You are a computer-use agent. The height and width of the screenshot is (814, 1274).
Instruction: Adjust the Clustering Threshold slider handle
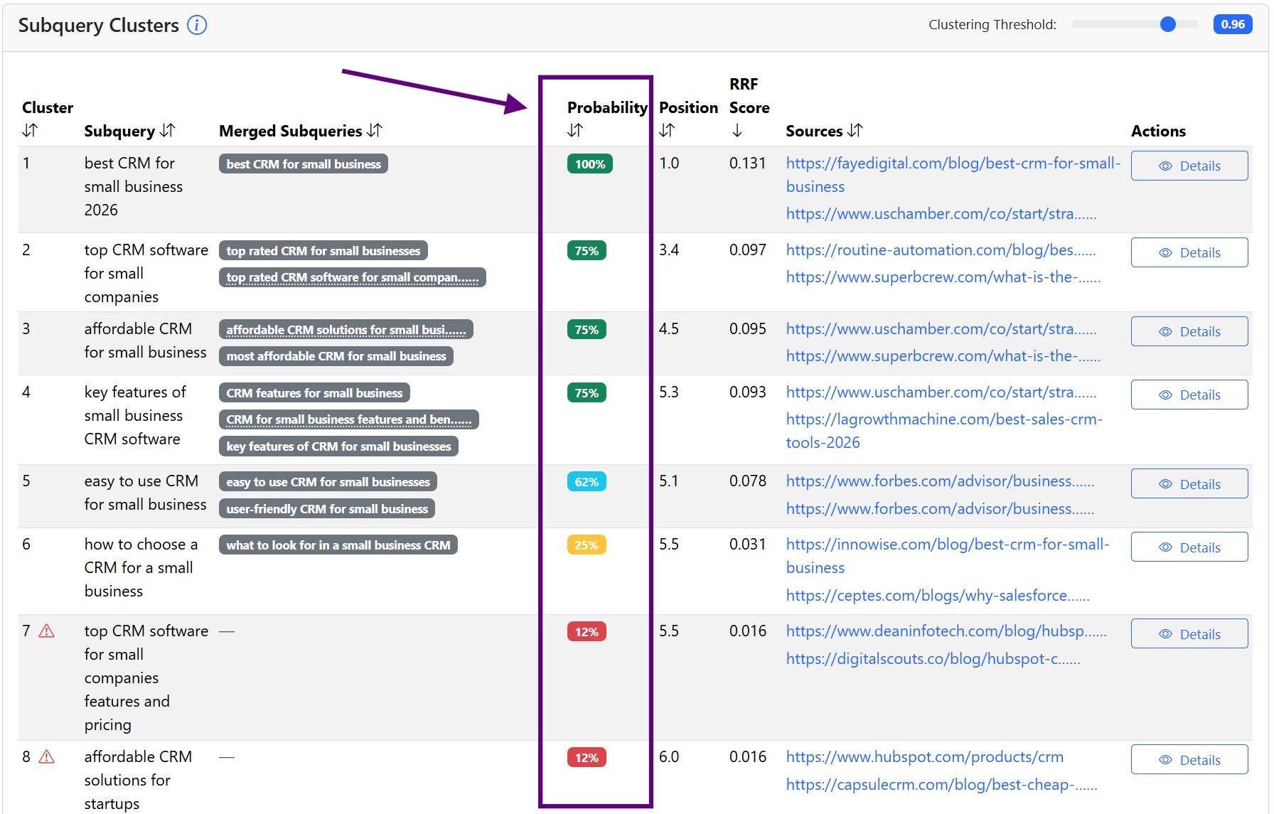coord(1167,25)
